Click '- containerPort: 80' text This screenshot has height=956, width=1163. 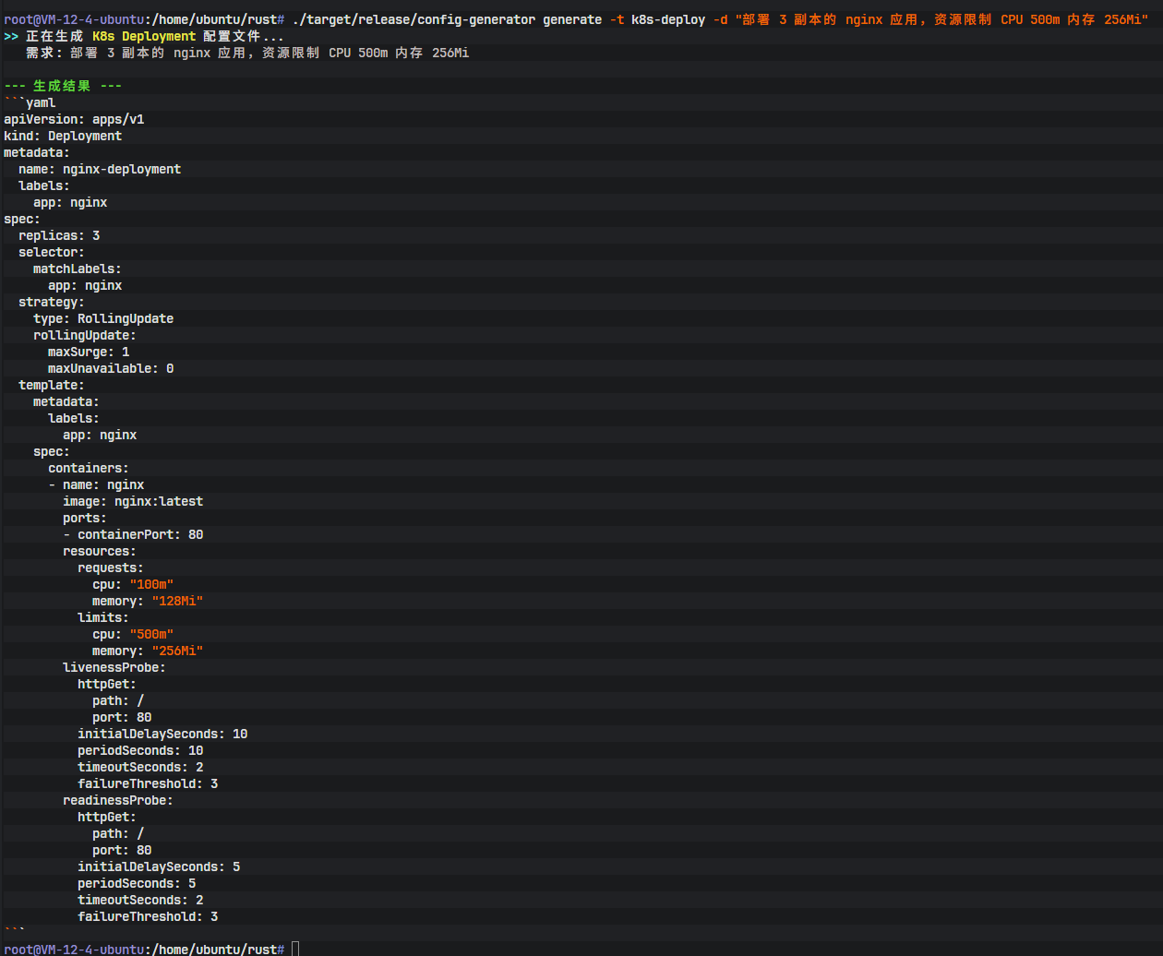tap(133, 534)
